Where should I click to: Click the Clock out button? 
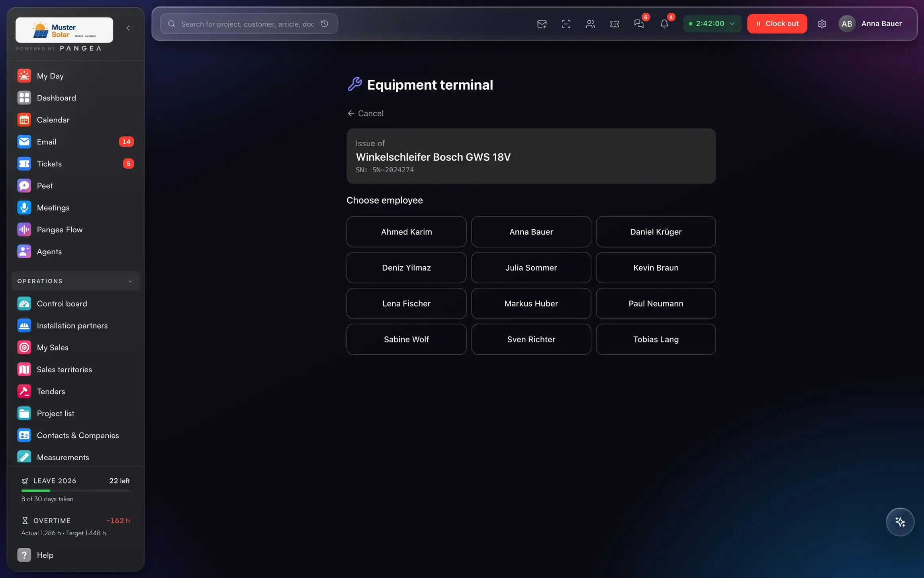[x=777, y=24]
